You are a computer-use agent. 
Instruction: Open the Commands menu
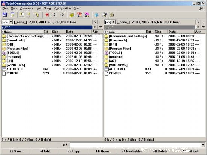27,8
